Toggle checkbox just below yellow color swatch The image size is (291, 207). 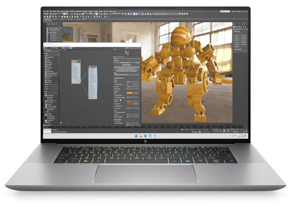pyautogui.click(x=115, y=95)
